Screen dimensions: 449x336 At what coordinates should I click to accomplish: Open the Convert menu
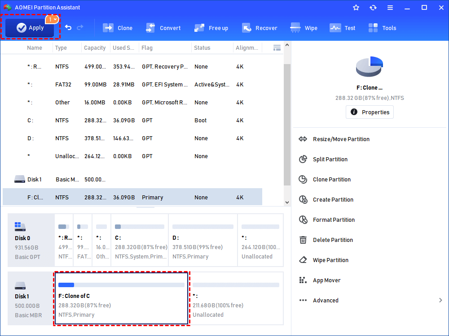point(163,28)
